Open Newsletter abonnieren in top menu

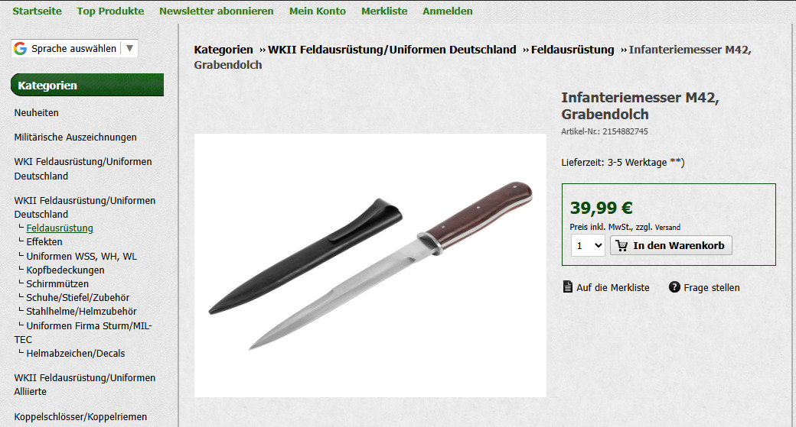point(217,11)
